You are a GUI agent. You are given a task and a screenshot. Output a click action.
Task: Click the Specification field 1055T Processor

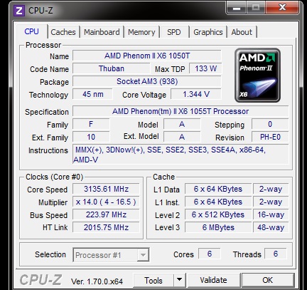(x=181, y=111)
